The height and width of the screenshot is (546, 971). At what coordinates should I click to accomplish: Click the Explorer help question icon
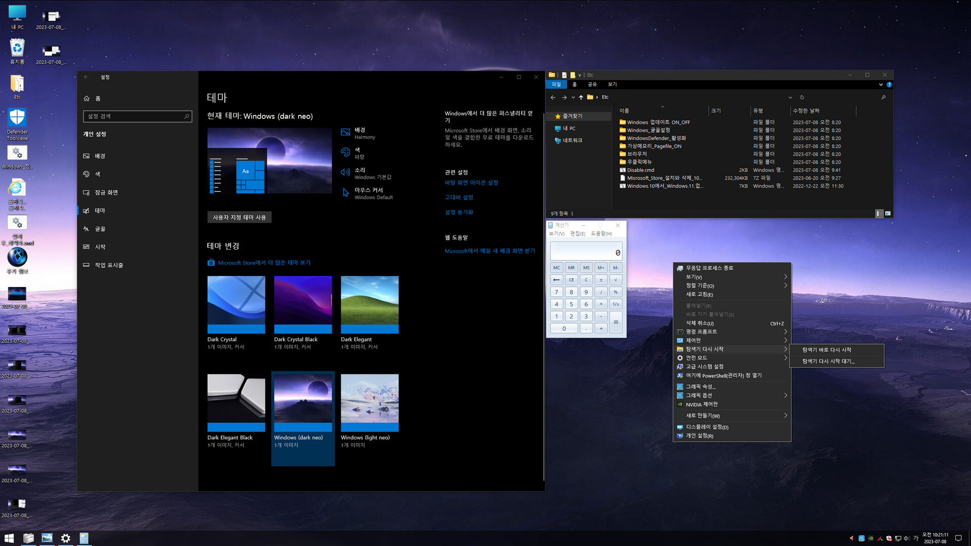[889, 85]
